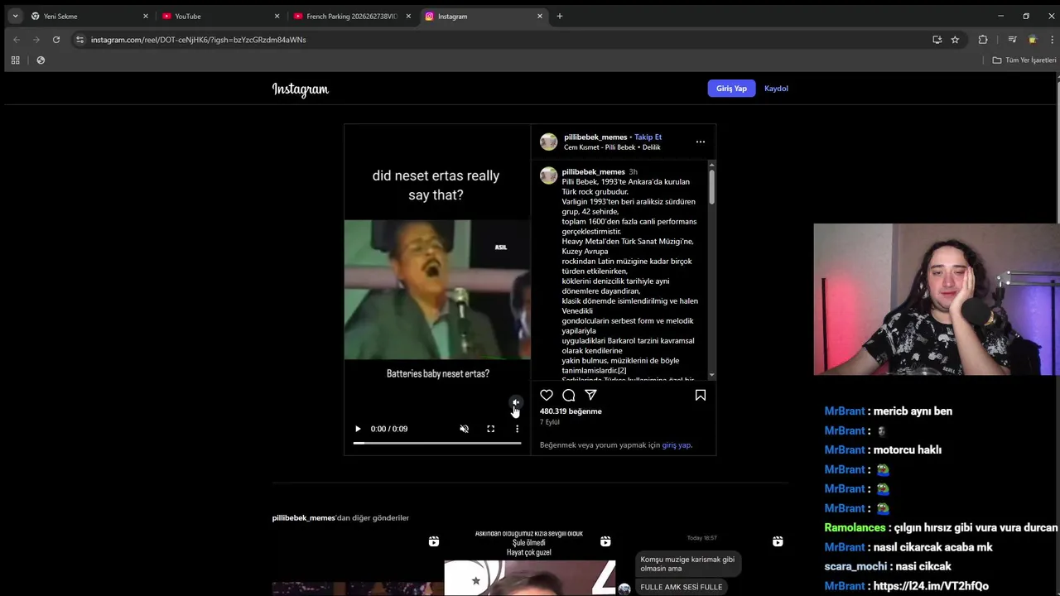
Task: Click scara_mochi's nasi cikcak message
Action: 888,566
